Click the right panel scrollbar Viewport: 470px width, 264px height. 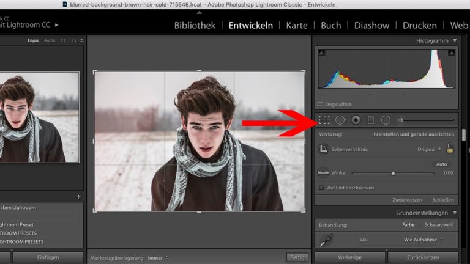pyautogui.click(x=464, y=134)
